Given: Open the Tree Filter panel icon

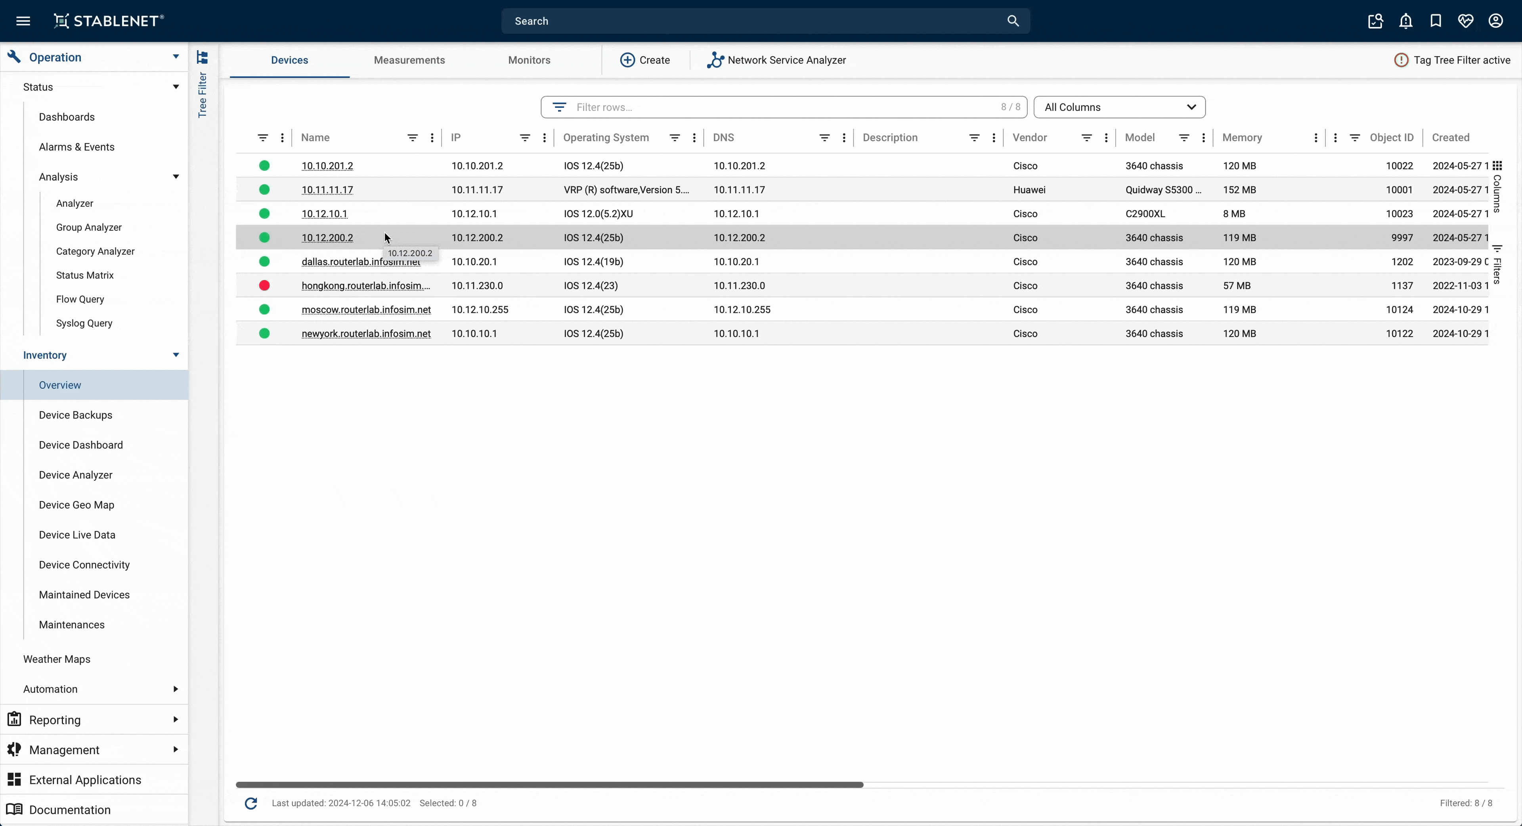Looking at the screenshot, I should (x=202, y=57).
